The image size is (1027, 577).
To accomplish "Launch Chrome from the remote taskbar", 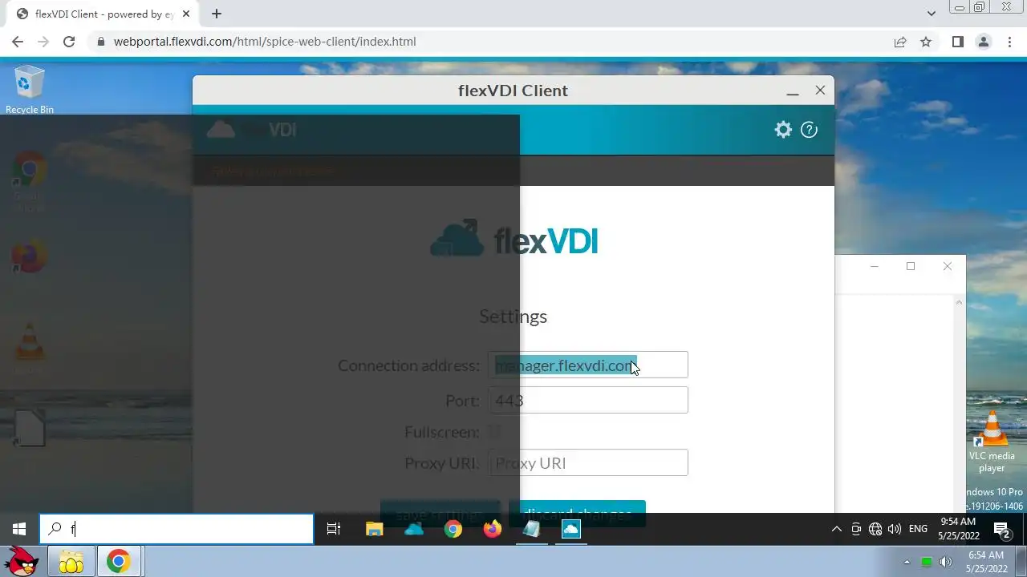I will tap(453, 529).
